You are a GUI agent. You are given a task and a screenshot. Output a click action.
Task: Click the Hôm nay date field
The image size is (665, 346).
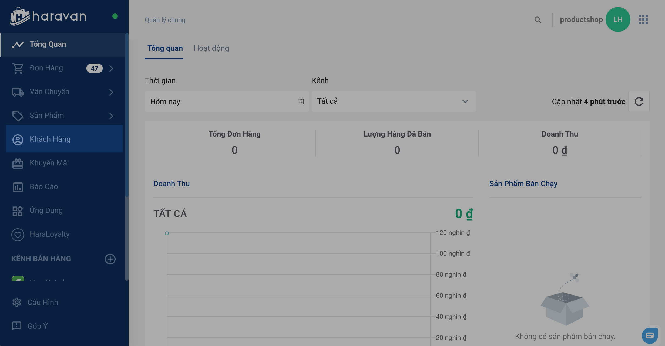(221, 101)
